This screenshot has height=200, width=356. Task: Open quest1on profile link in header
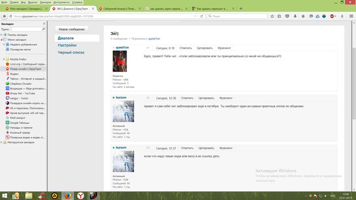(154, 39)
